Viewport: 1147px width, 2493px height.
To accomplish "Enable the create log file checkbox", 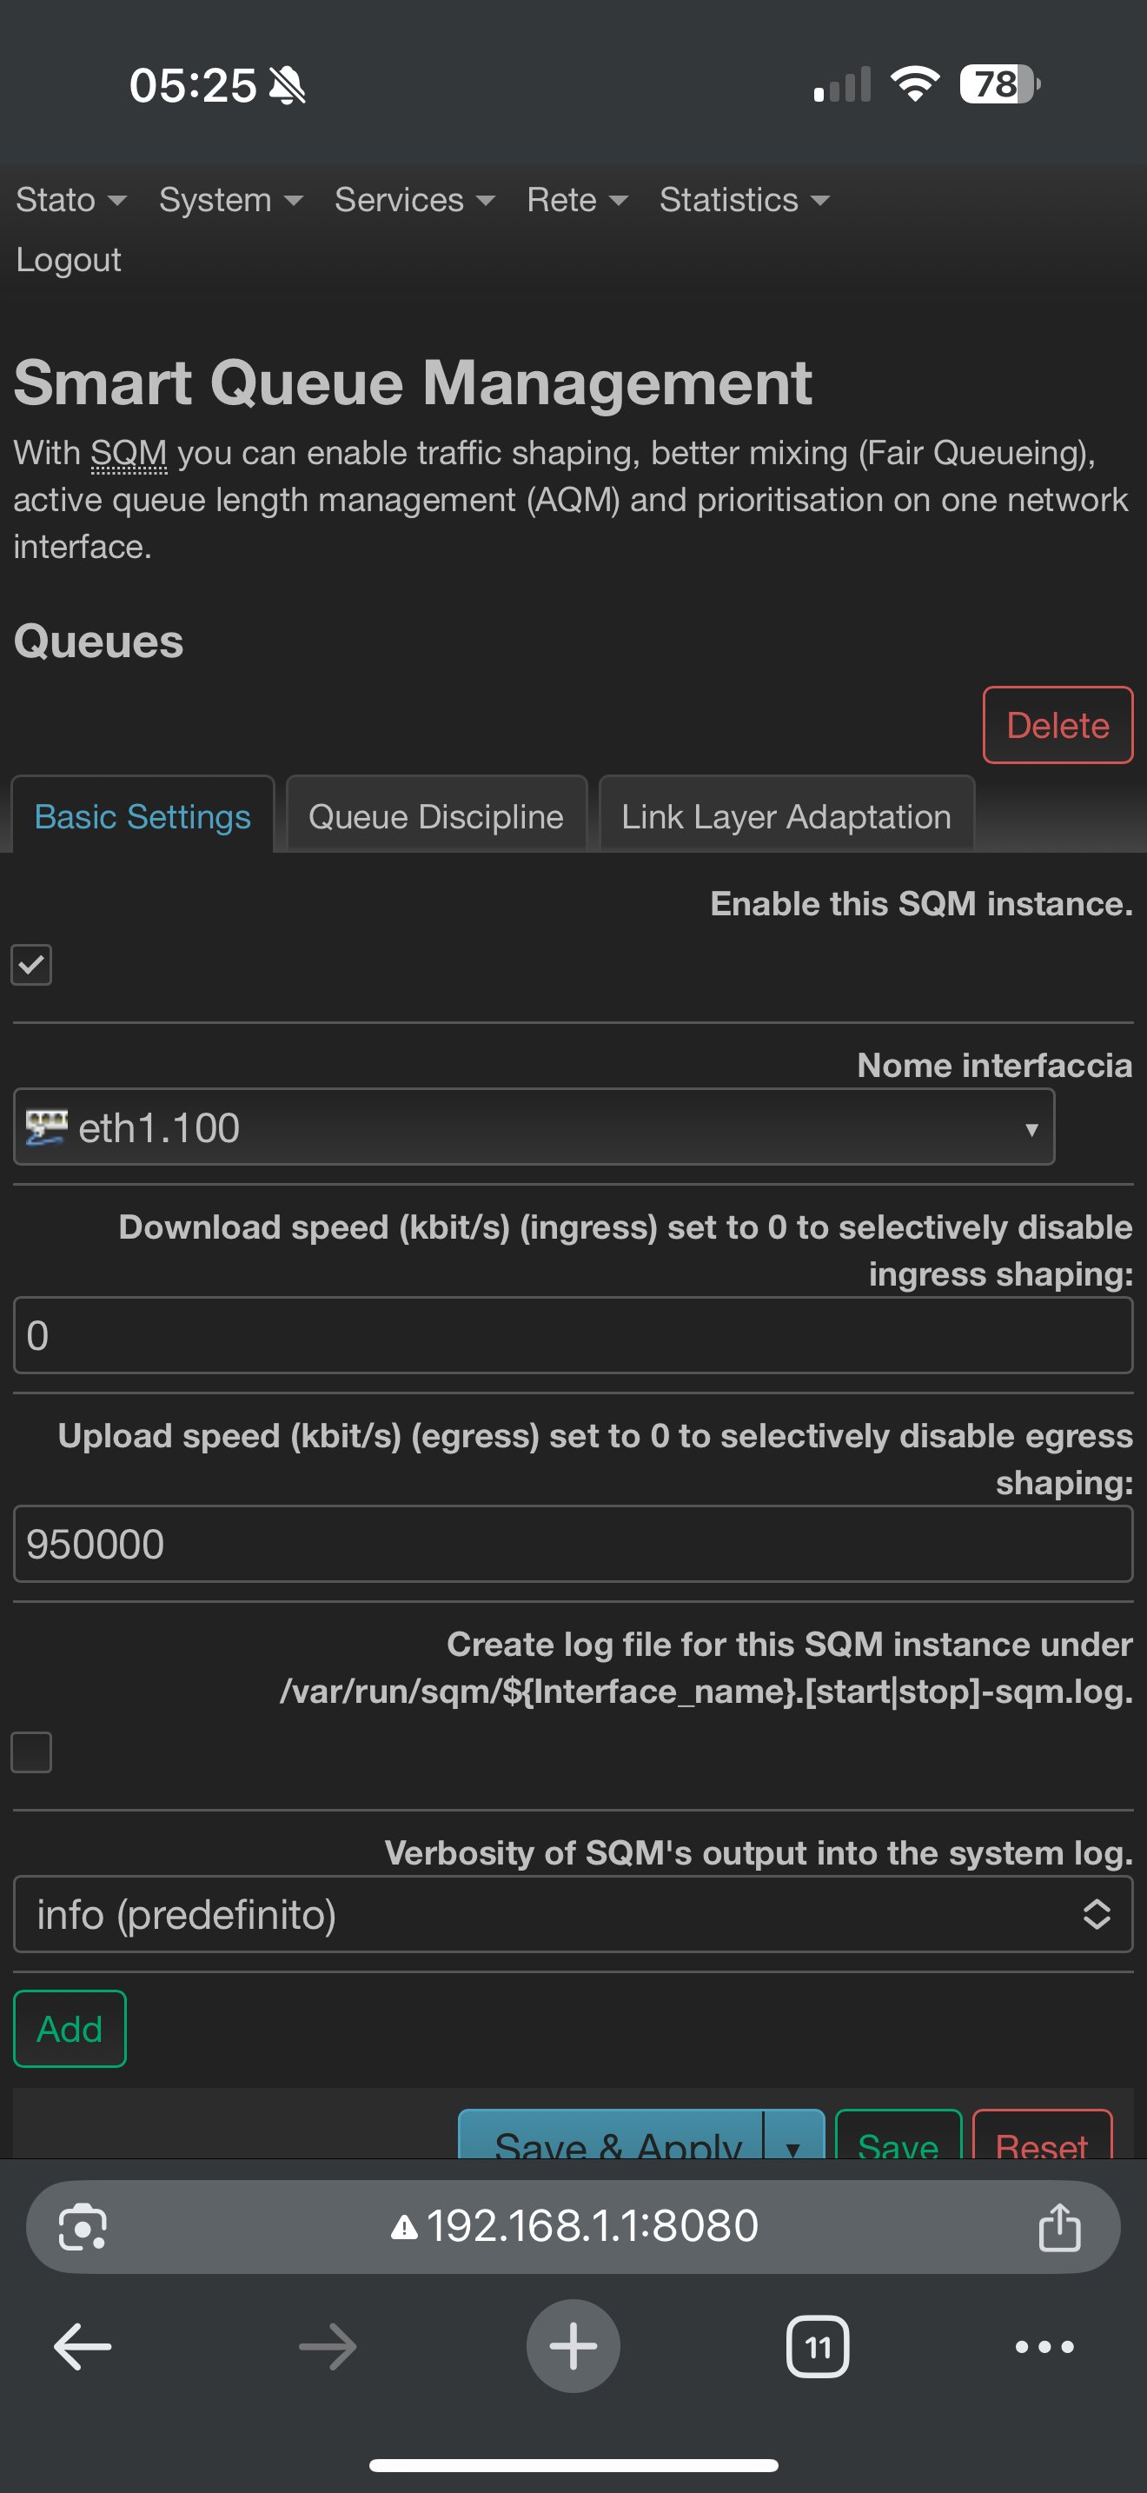I will [32, 1752].
